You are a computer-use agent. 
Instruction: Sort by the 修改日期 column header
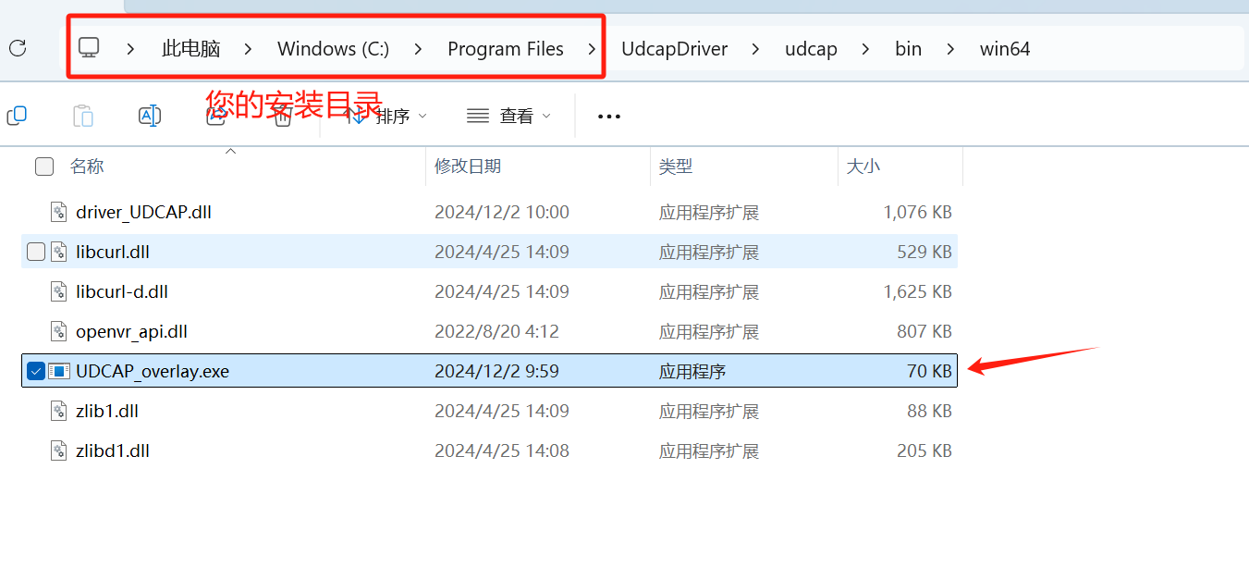click(x=468, y=167)
